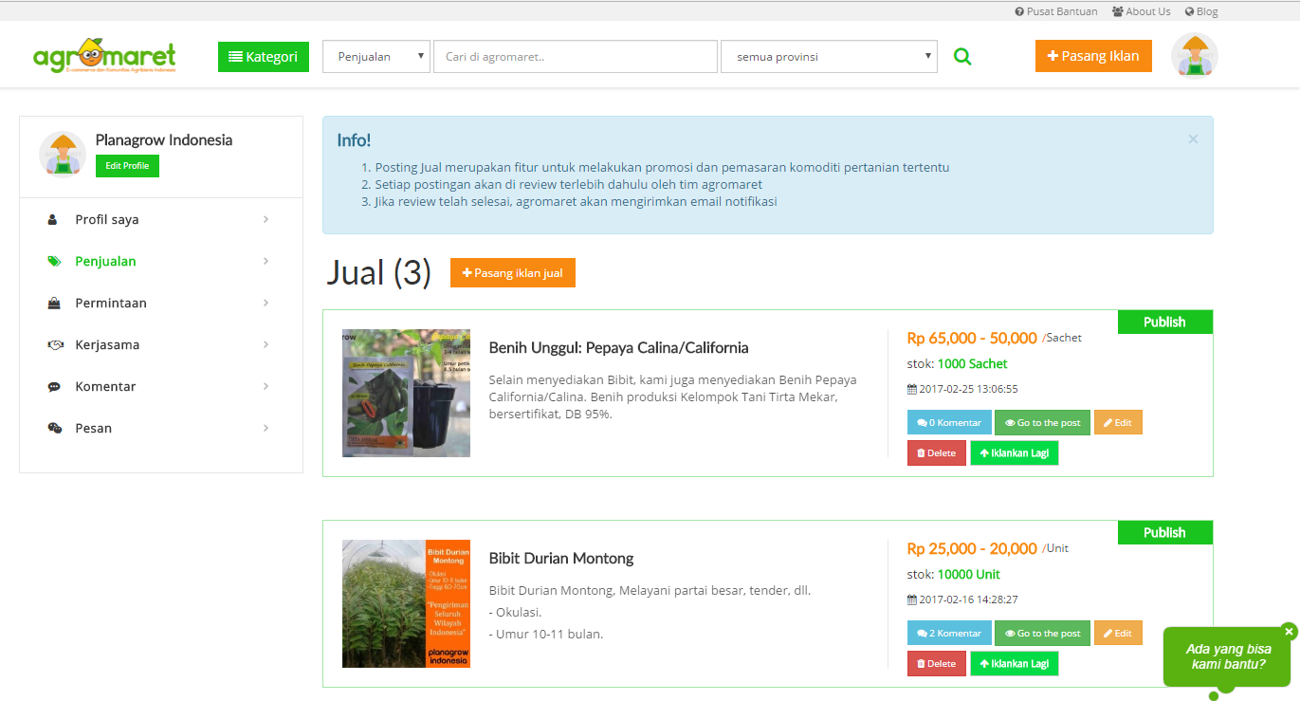This screenshot has height=701, width=1300.
Task: Go to the post for Pepaya Calina
Action: [x=1042, y=423]
